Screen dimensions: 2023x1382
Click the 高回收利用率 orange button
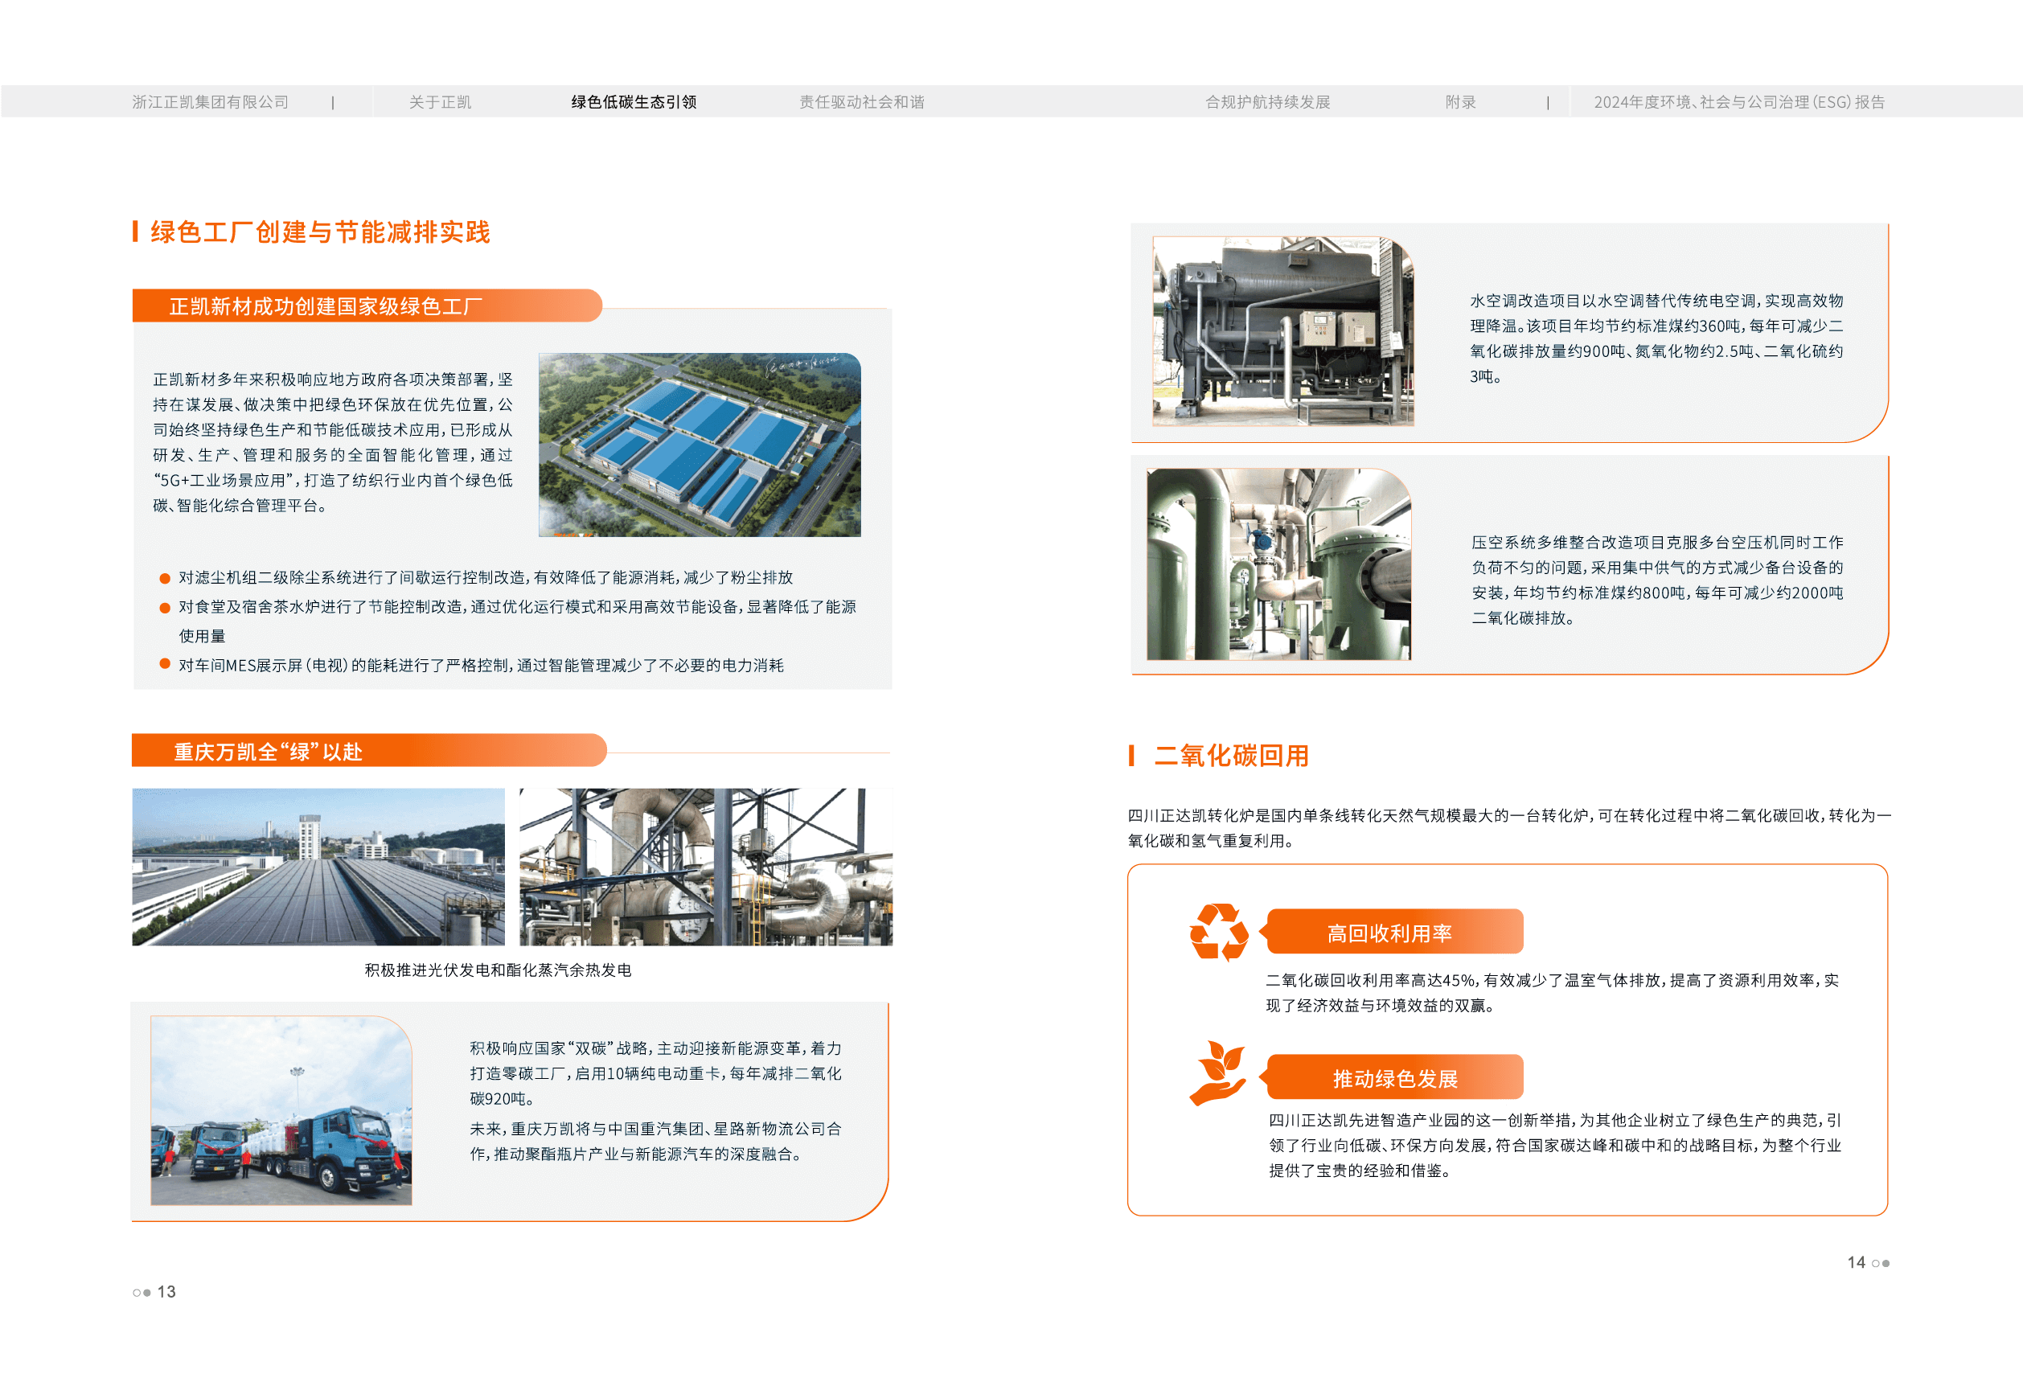(1393, 933)
